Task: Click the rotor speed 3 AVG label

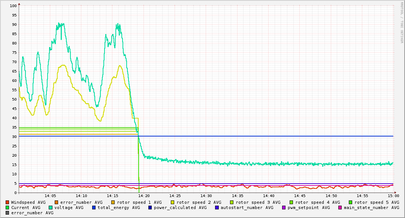Action: click(258, 202)
